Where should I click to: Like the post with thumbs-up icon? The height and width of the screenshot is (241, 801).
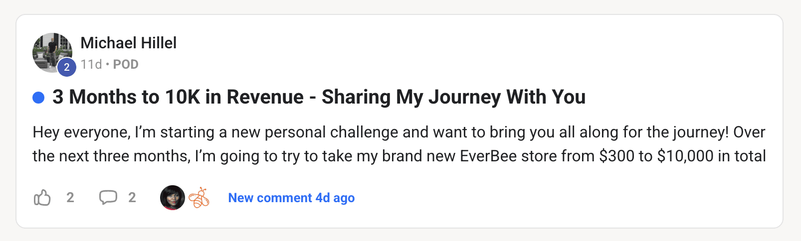tap(42, 198)
